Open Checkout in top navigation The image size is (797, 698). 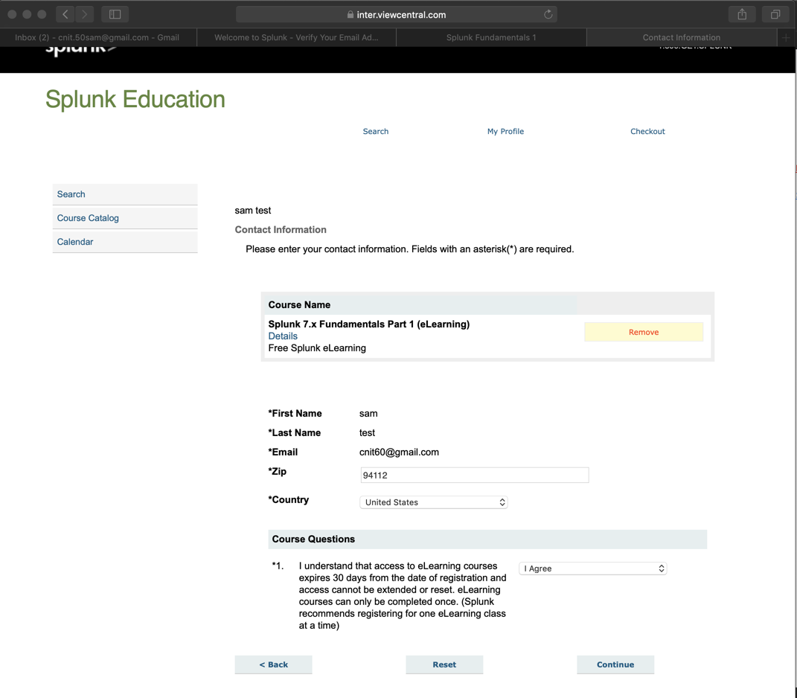coord(647,131)
